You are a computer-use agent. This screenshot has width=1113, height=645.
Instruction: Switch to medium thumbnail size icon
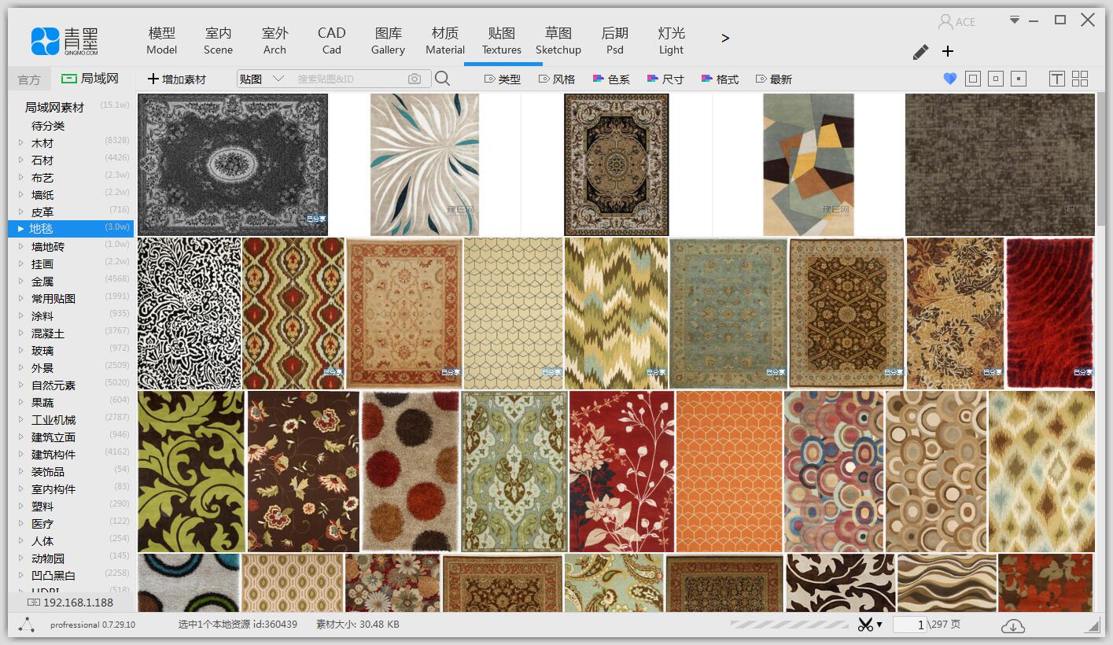point(996,79)
